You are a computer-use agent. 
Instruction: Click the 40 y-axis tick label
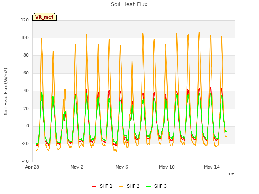26,91
